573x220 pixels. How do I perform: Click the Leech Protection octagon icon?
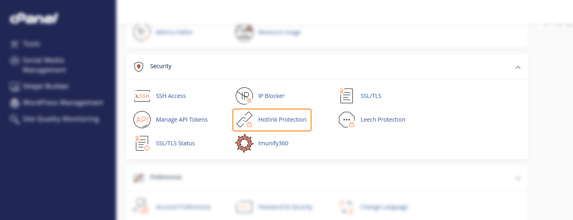(346, 120)
